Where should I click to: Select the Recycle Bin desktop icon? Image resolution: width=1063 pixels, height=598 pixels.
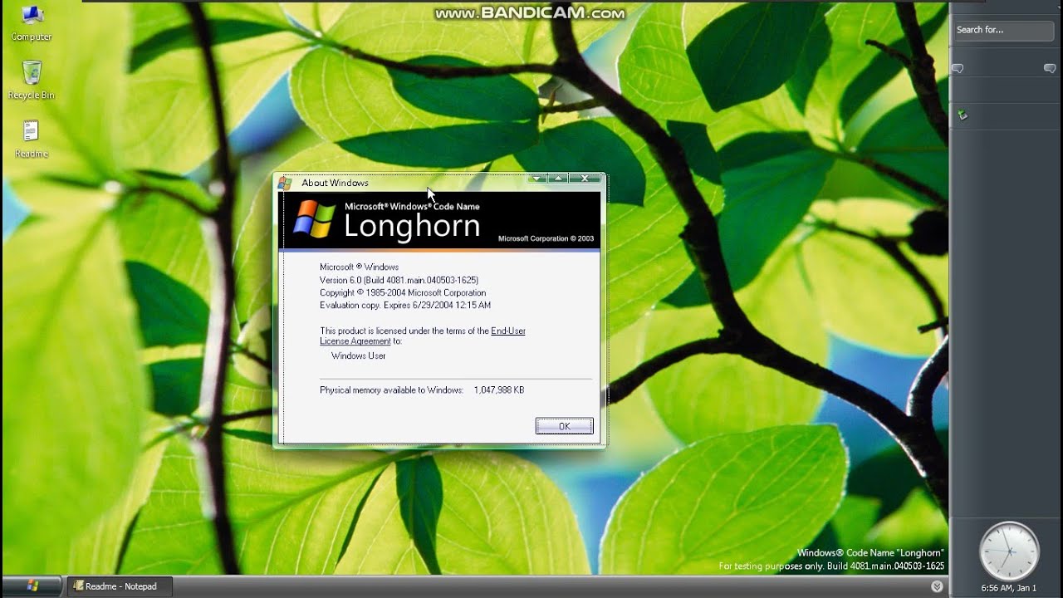pyautogui.click(x=32, y=81)
